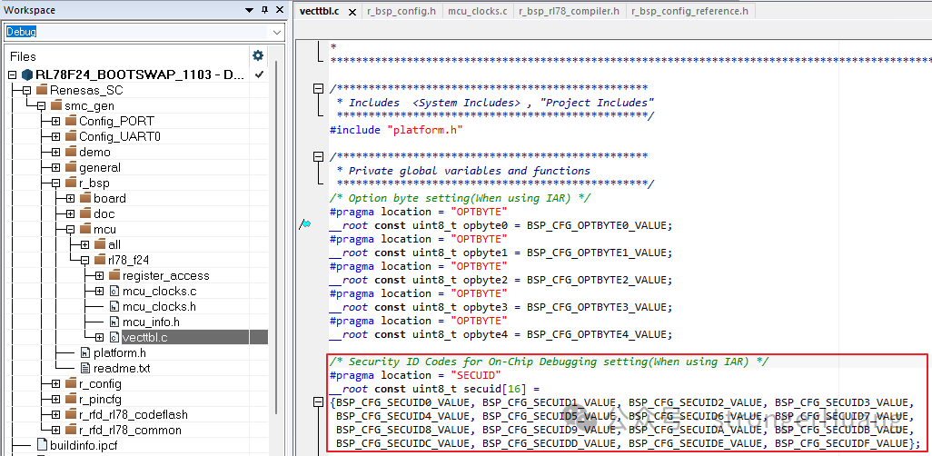Click the buildinfo.ipcf file icon
This screenshot has width=932, height=456.
(42, 445)
